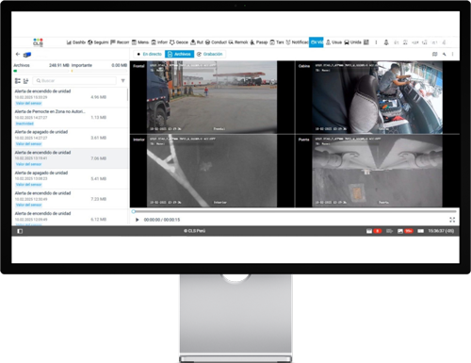This screenshot has height=363, width=471.
Task: Toggle fullscreen video view
Action: [x=452, y=220]
